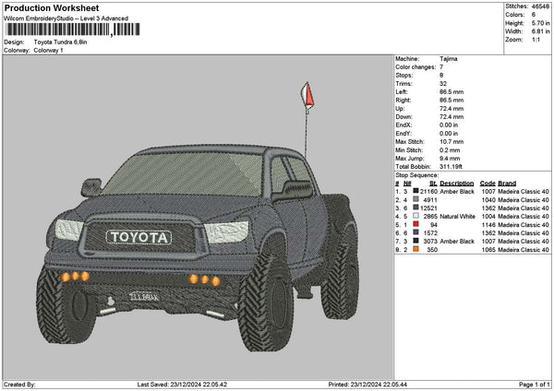554x391 pixels.
Task: Click the 'Down:' label
Action: 403,117
